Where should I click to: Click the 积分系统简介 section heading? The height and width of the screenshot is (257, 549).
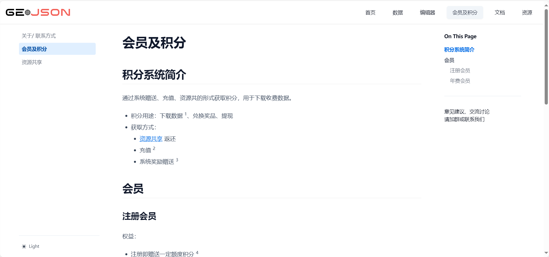tap(154, 75)
